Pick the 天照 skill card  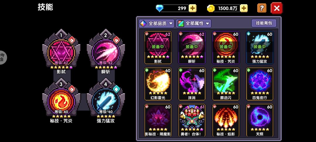point(260,120)
